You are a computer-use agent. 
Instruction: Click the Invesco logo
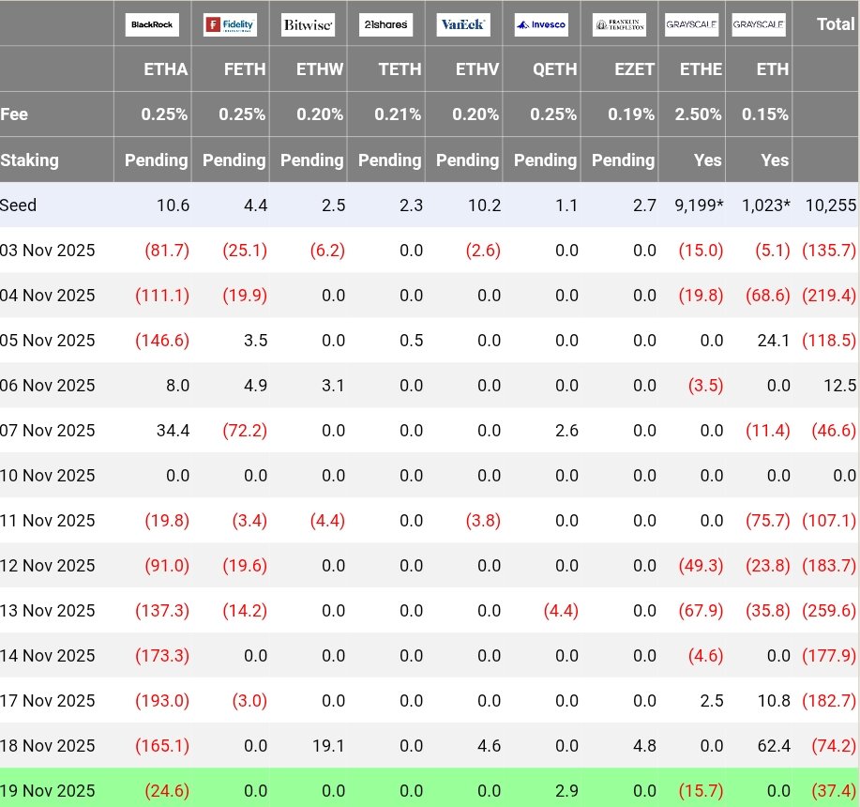coord(541,24)
